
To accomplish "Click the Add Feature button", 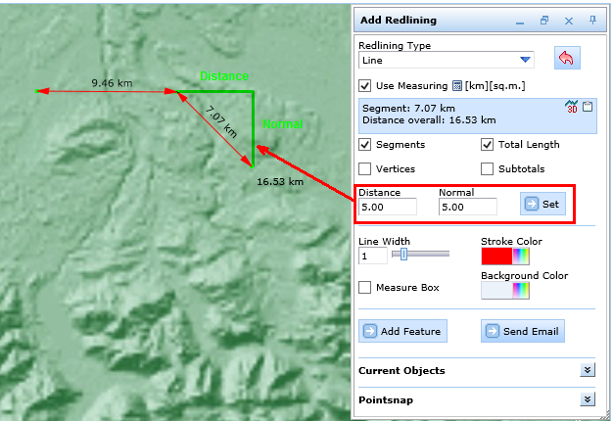I will tap(402, 331).
